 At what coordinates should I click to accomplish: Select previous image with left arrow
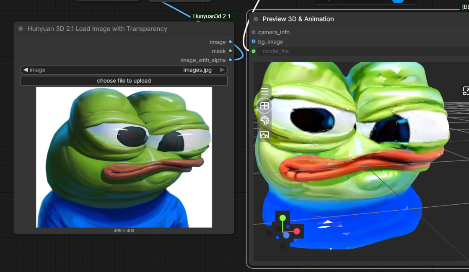click(x=26, y=69)
